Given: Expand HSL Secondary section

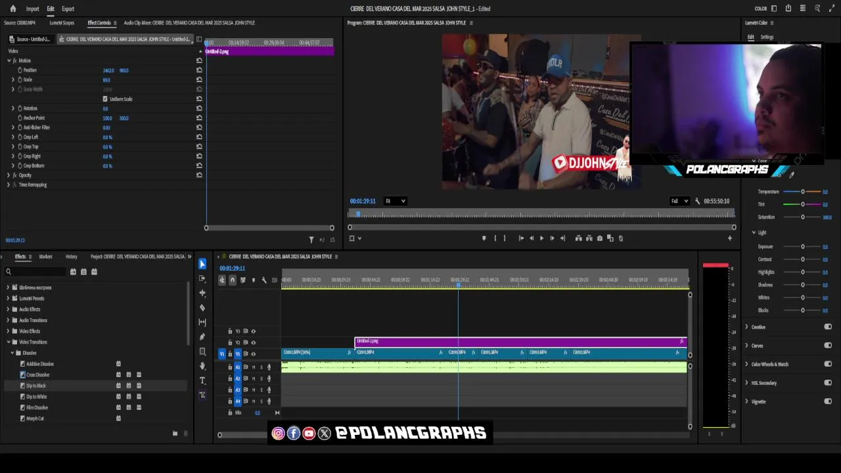Looking at the screenshot, I should point(746,383).
